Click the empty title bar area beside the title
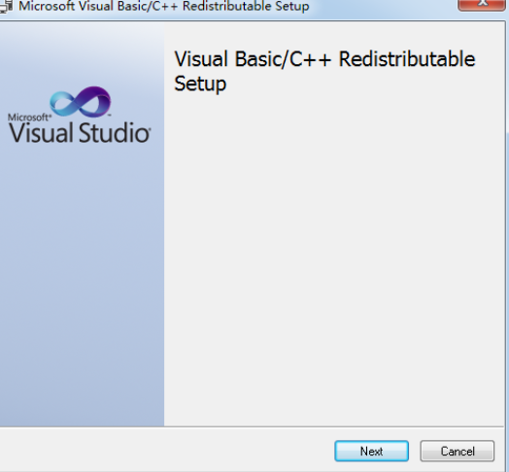The image size is (509, 472). [383, 7]
